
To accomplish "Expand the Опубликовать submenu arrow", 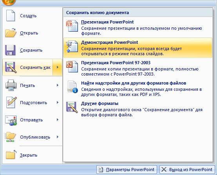I will click(58, 137).
